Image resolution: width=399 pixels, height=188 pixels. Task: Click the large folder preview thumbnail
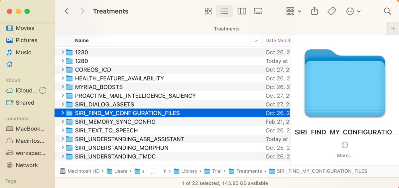(x=344, y=83)
